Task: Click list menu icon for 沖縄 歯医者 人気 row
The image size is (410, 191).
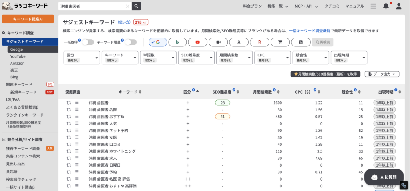Action: pos(77,123)
